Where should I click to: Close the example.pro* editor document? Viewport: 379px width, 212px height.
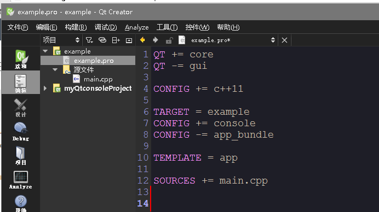284,40
